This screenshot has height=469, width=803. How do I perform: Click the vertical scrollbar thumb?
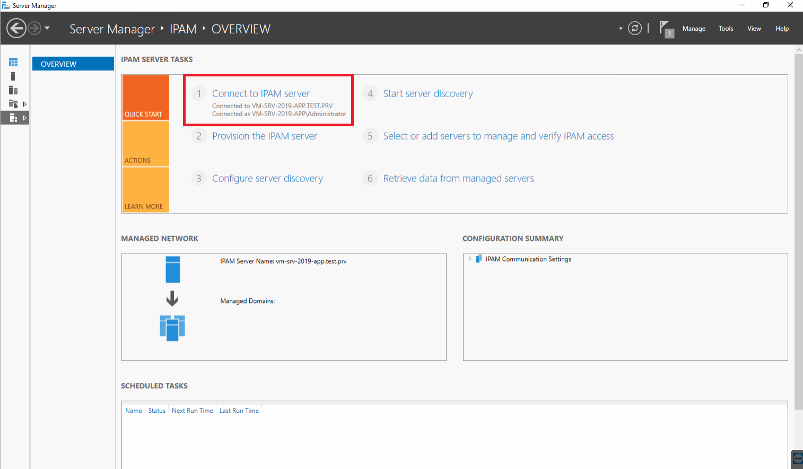point(799,231)
